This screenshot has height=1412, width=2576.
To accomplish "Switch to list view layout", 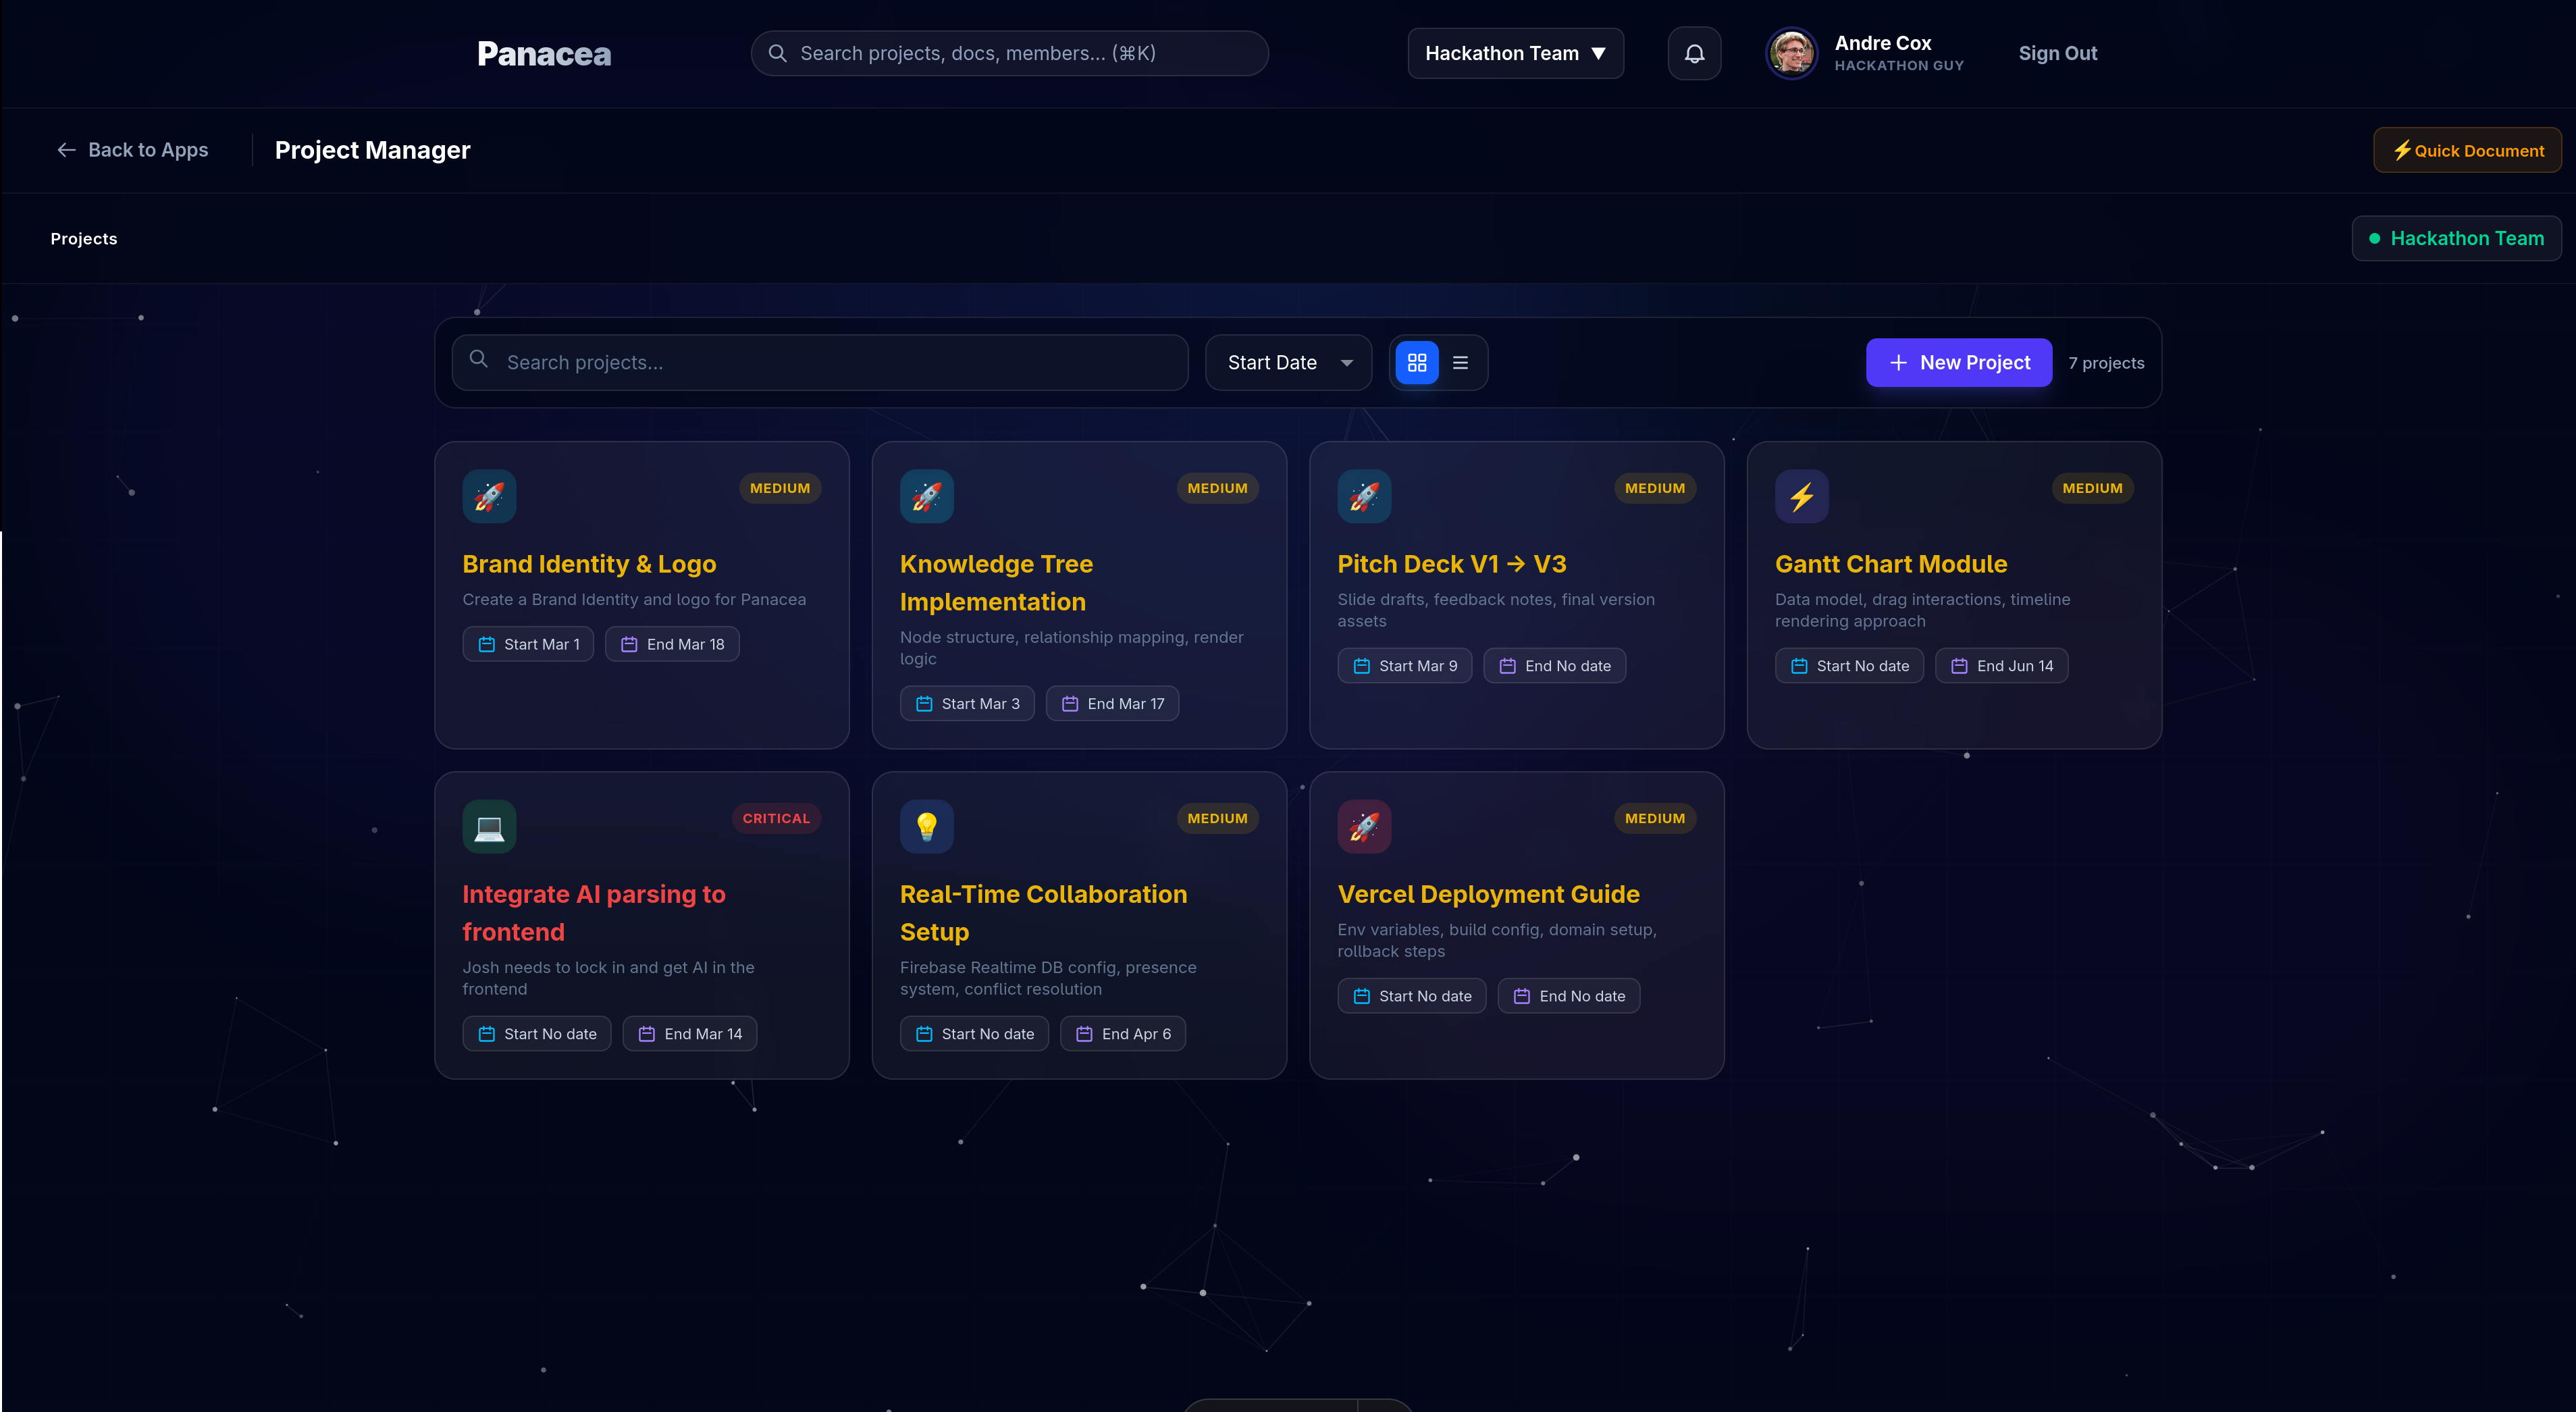I will pyautogui.click(x=1460, y=363).
